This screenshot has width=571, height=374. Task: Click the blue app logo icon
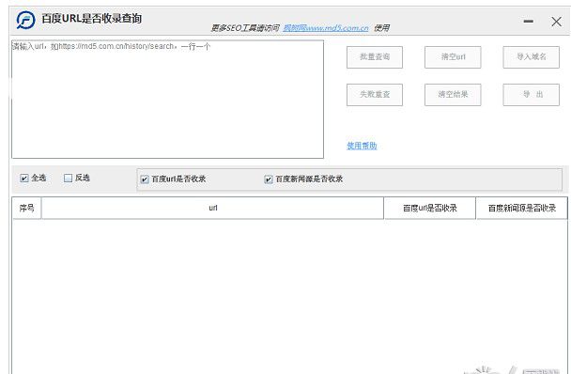tap(25, 20)
